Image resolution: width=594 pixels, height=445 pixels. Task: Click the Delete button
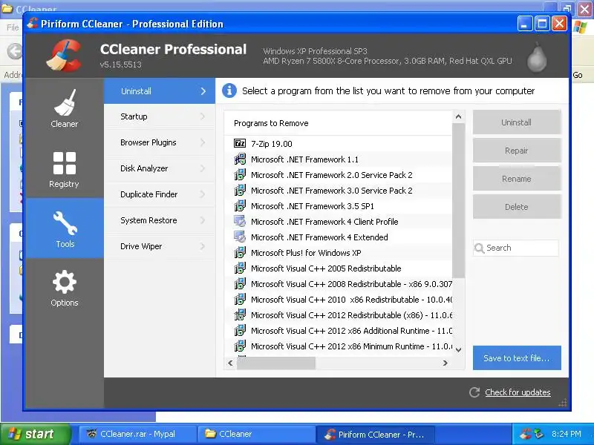pos(517,207)
